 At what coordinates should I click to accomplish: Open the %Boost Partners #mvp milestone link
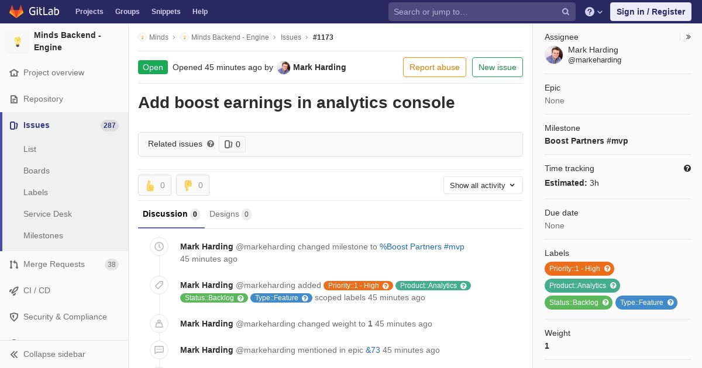(422, 247)
